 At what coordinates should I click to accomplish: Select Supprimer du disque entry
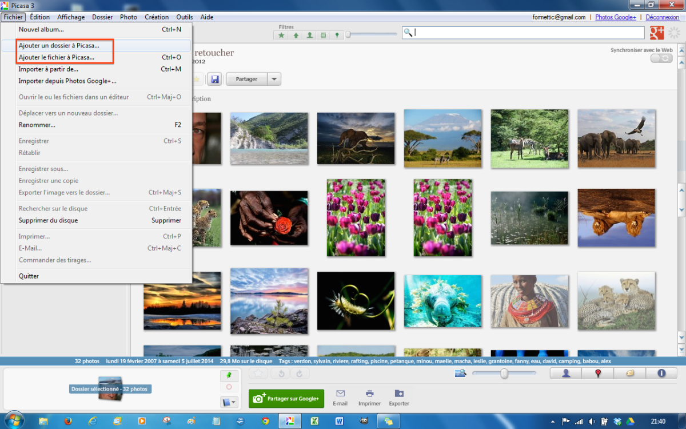point(96,220)
